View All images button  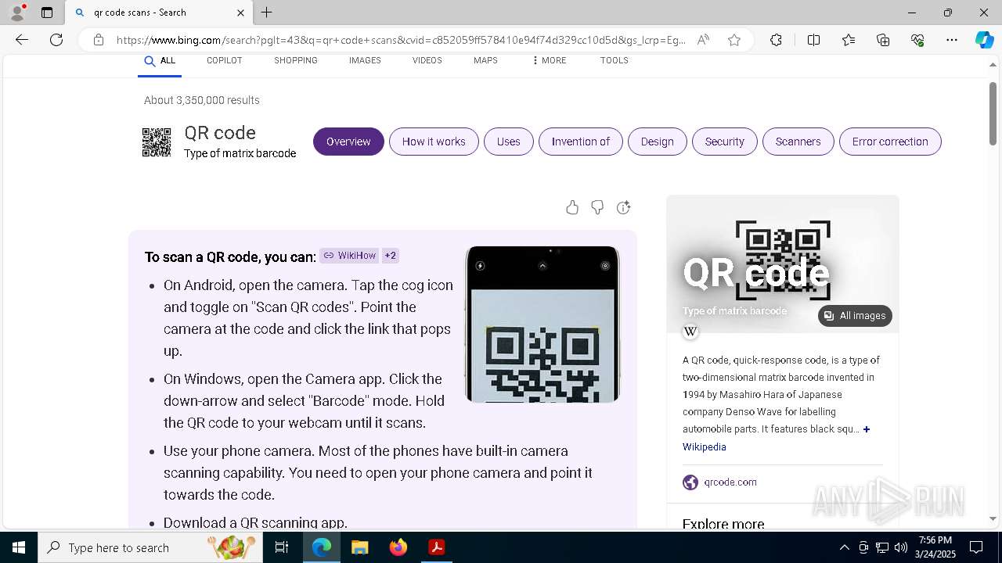click(855, 316)
